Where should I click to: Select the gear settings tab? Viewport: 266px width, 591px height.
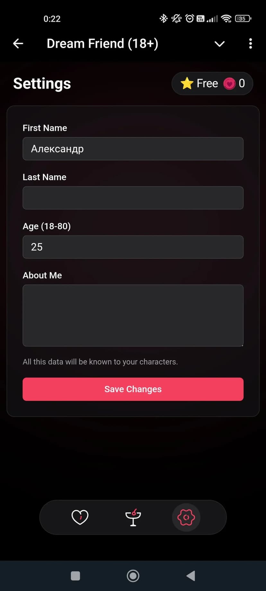tap(186, 517)
